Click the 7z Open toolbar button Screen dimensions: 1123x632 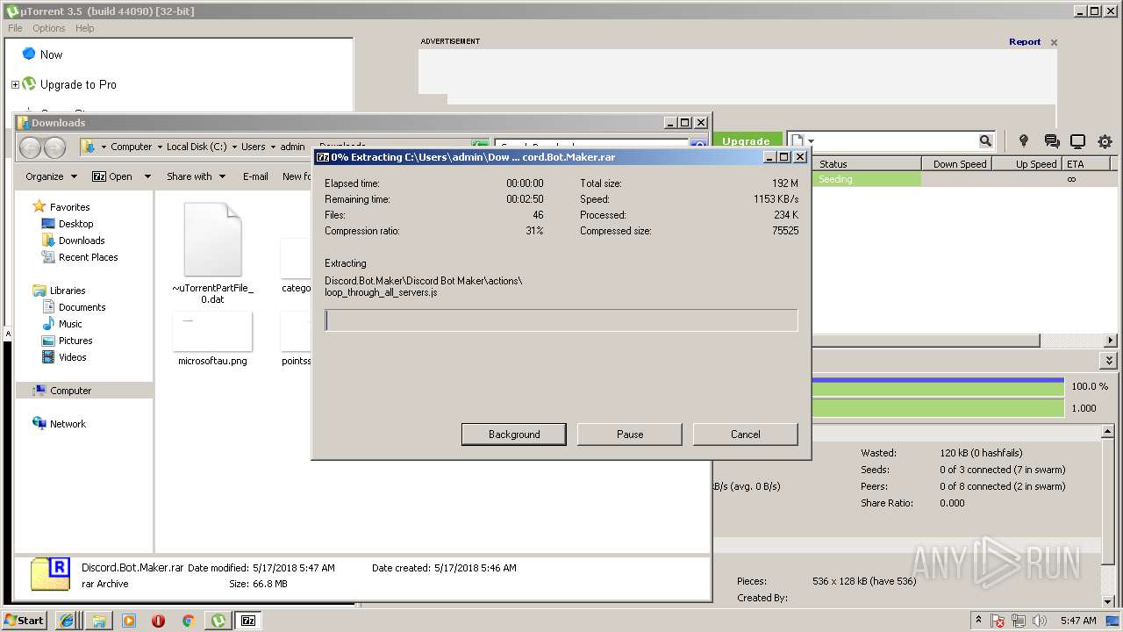click(x=112, y=176)
